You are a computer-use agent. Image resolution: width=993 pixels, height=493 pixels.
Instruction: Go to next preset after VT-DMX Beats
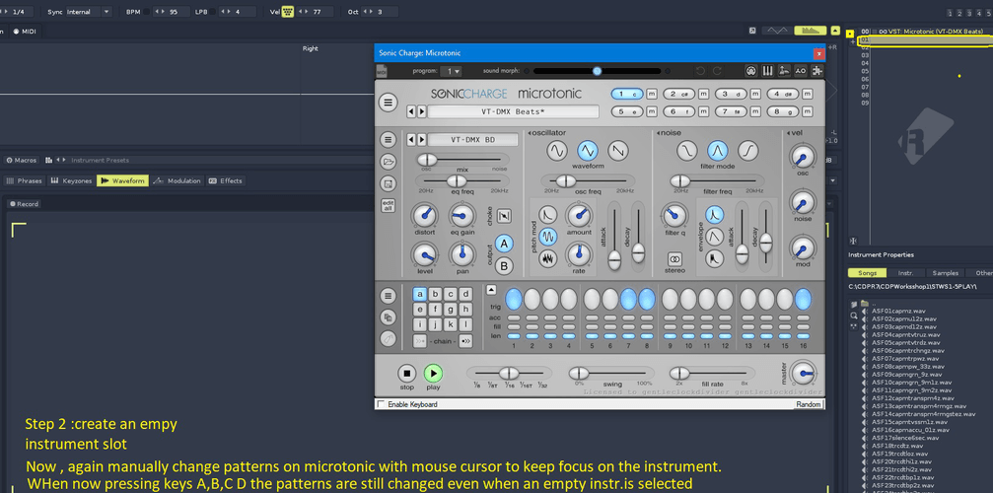(421, 112)
